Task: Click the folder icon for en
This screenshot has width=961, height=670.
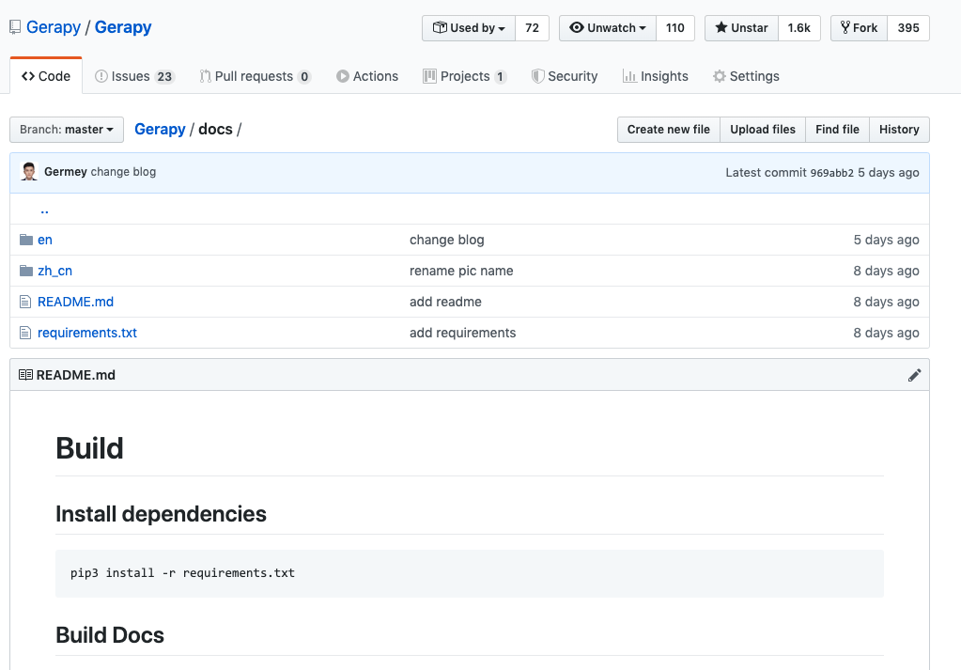Action: tap(25, 240)
